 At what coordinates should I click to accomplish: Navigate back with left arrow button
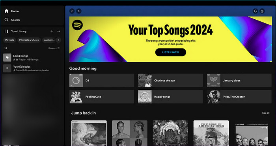click(72, 11)
